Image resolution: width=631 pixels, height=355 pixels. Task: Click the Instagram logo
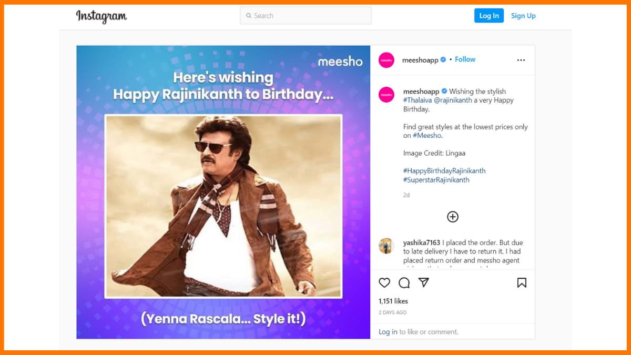click(101, 16)
